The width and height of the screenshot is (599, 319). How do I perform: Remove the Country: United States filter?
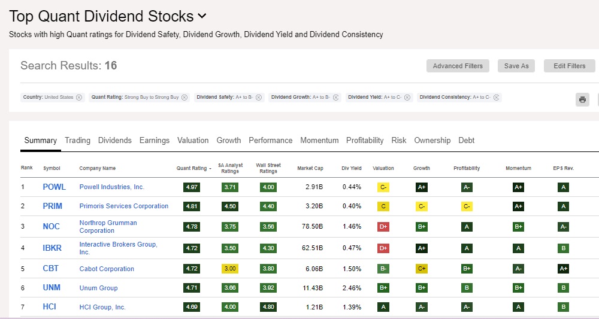pos(79,98)
